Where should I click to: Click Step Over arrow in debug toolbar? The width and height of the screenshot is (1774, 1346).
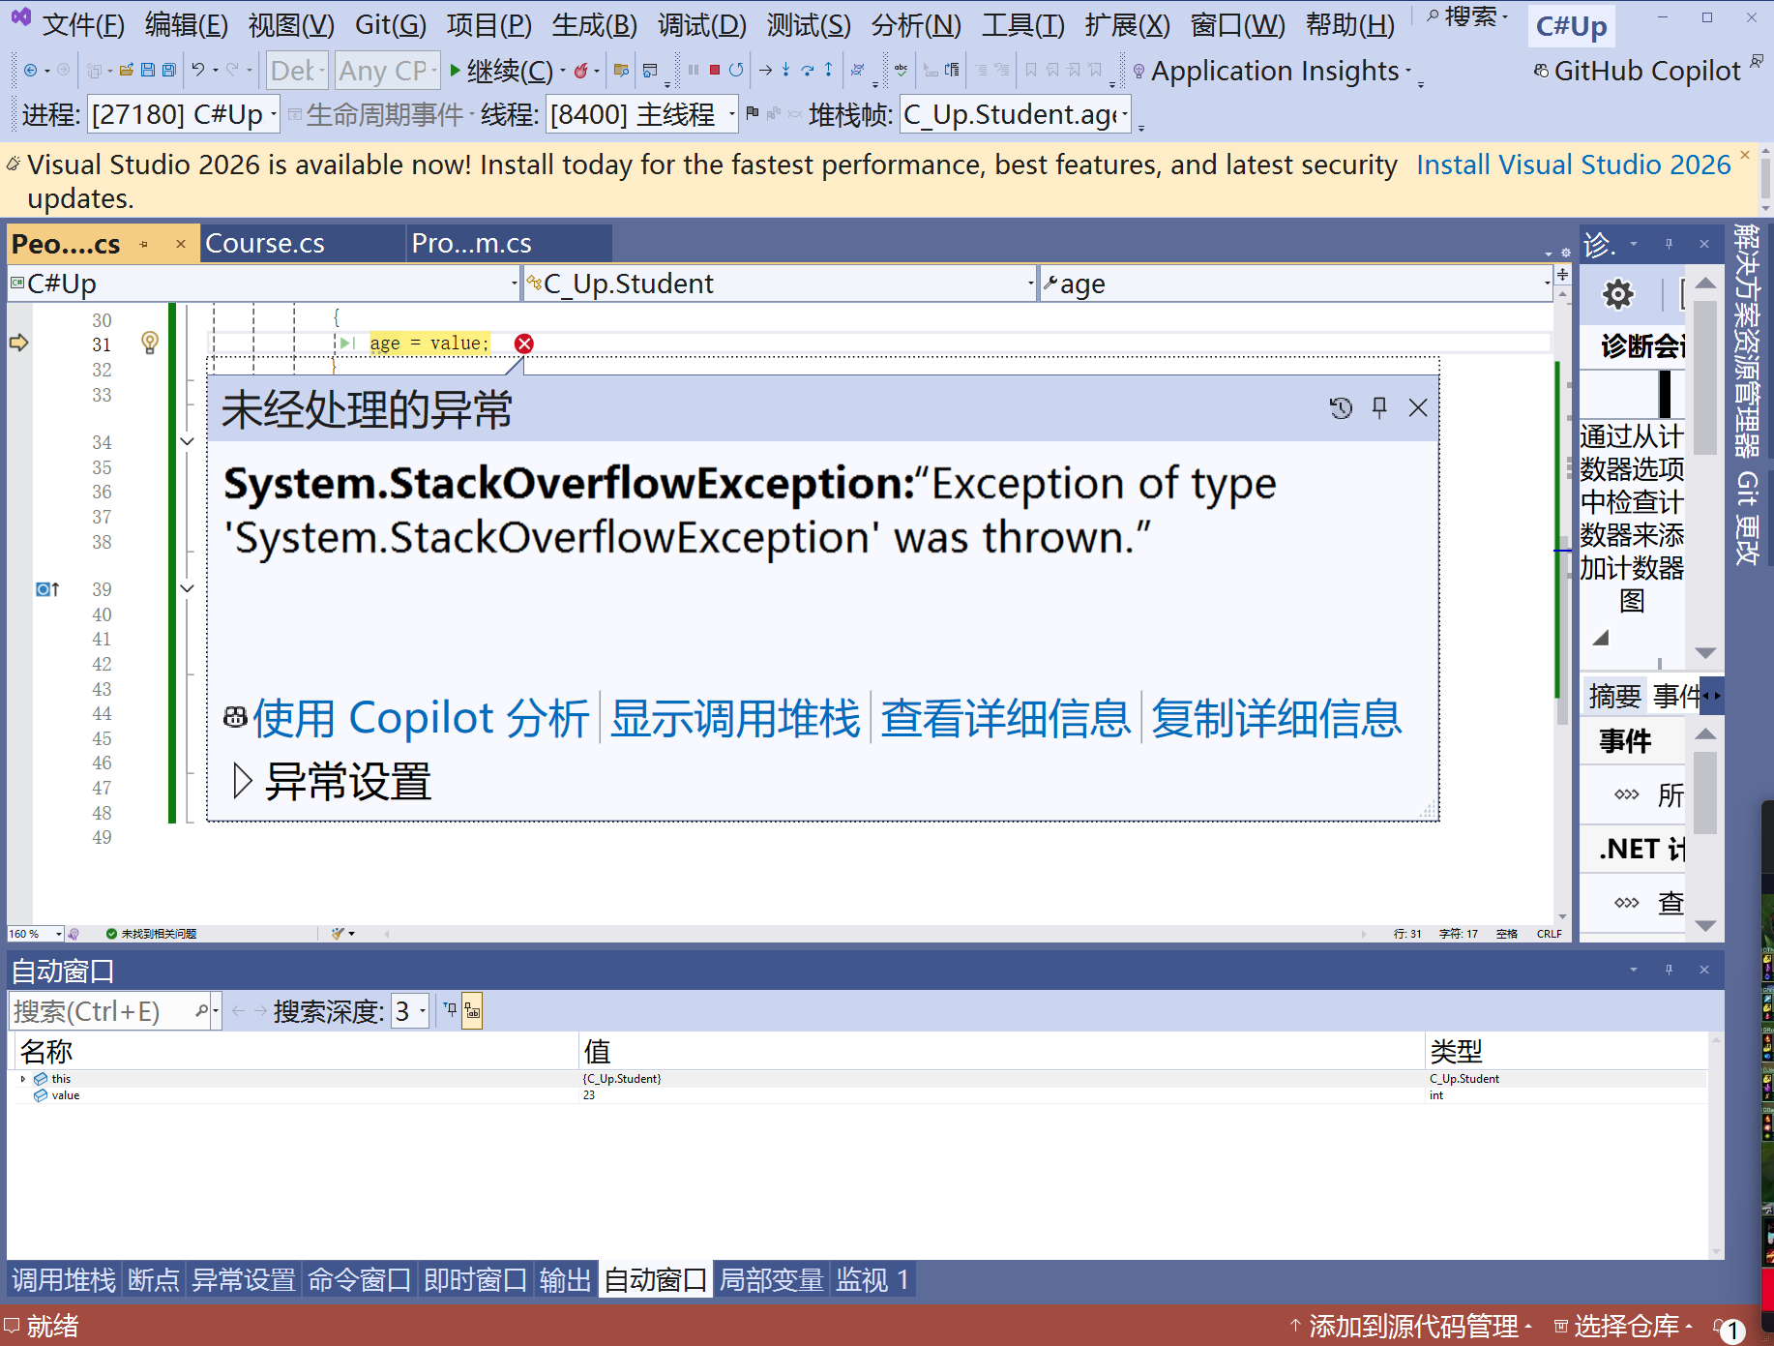(807, 70)
